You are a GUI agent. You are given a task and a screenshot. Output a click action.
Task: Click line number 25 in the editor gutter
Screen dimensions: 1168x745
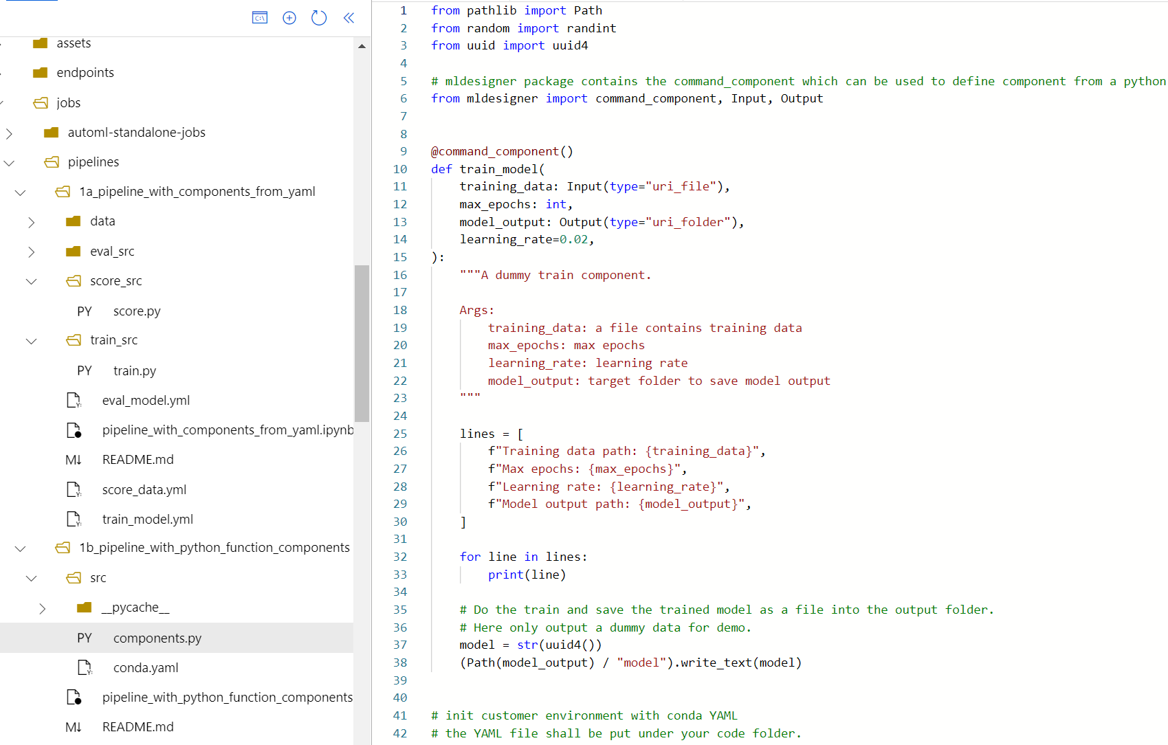pos(400,434)
